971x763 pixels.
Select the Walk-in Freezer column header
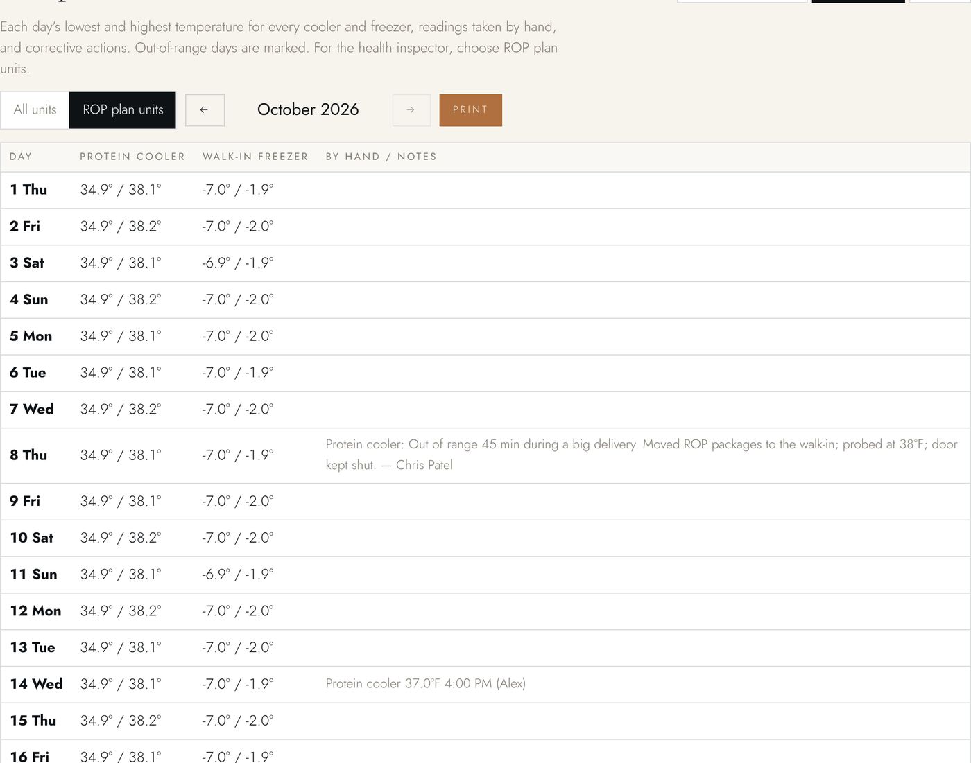point(255,157)
